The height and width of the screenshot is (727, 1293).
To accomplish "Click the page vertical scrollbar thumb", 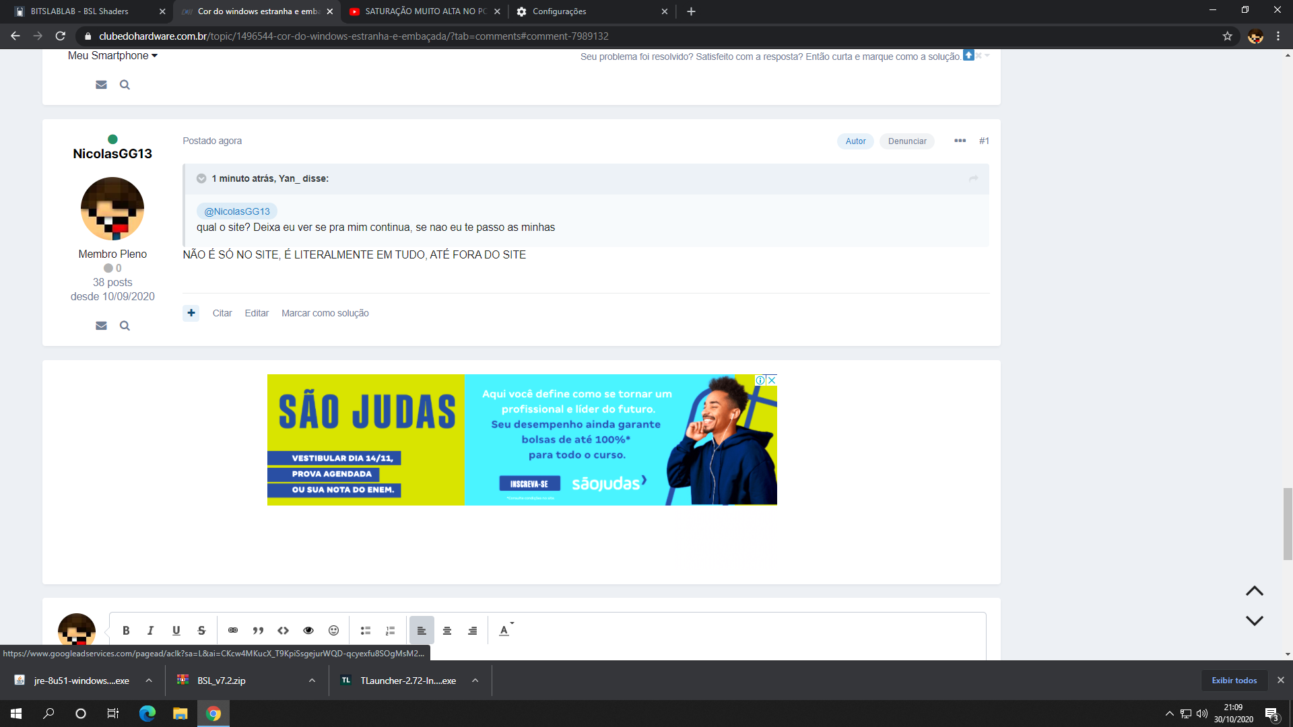I will click(x=1287, y=524).
